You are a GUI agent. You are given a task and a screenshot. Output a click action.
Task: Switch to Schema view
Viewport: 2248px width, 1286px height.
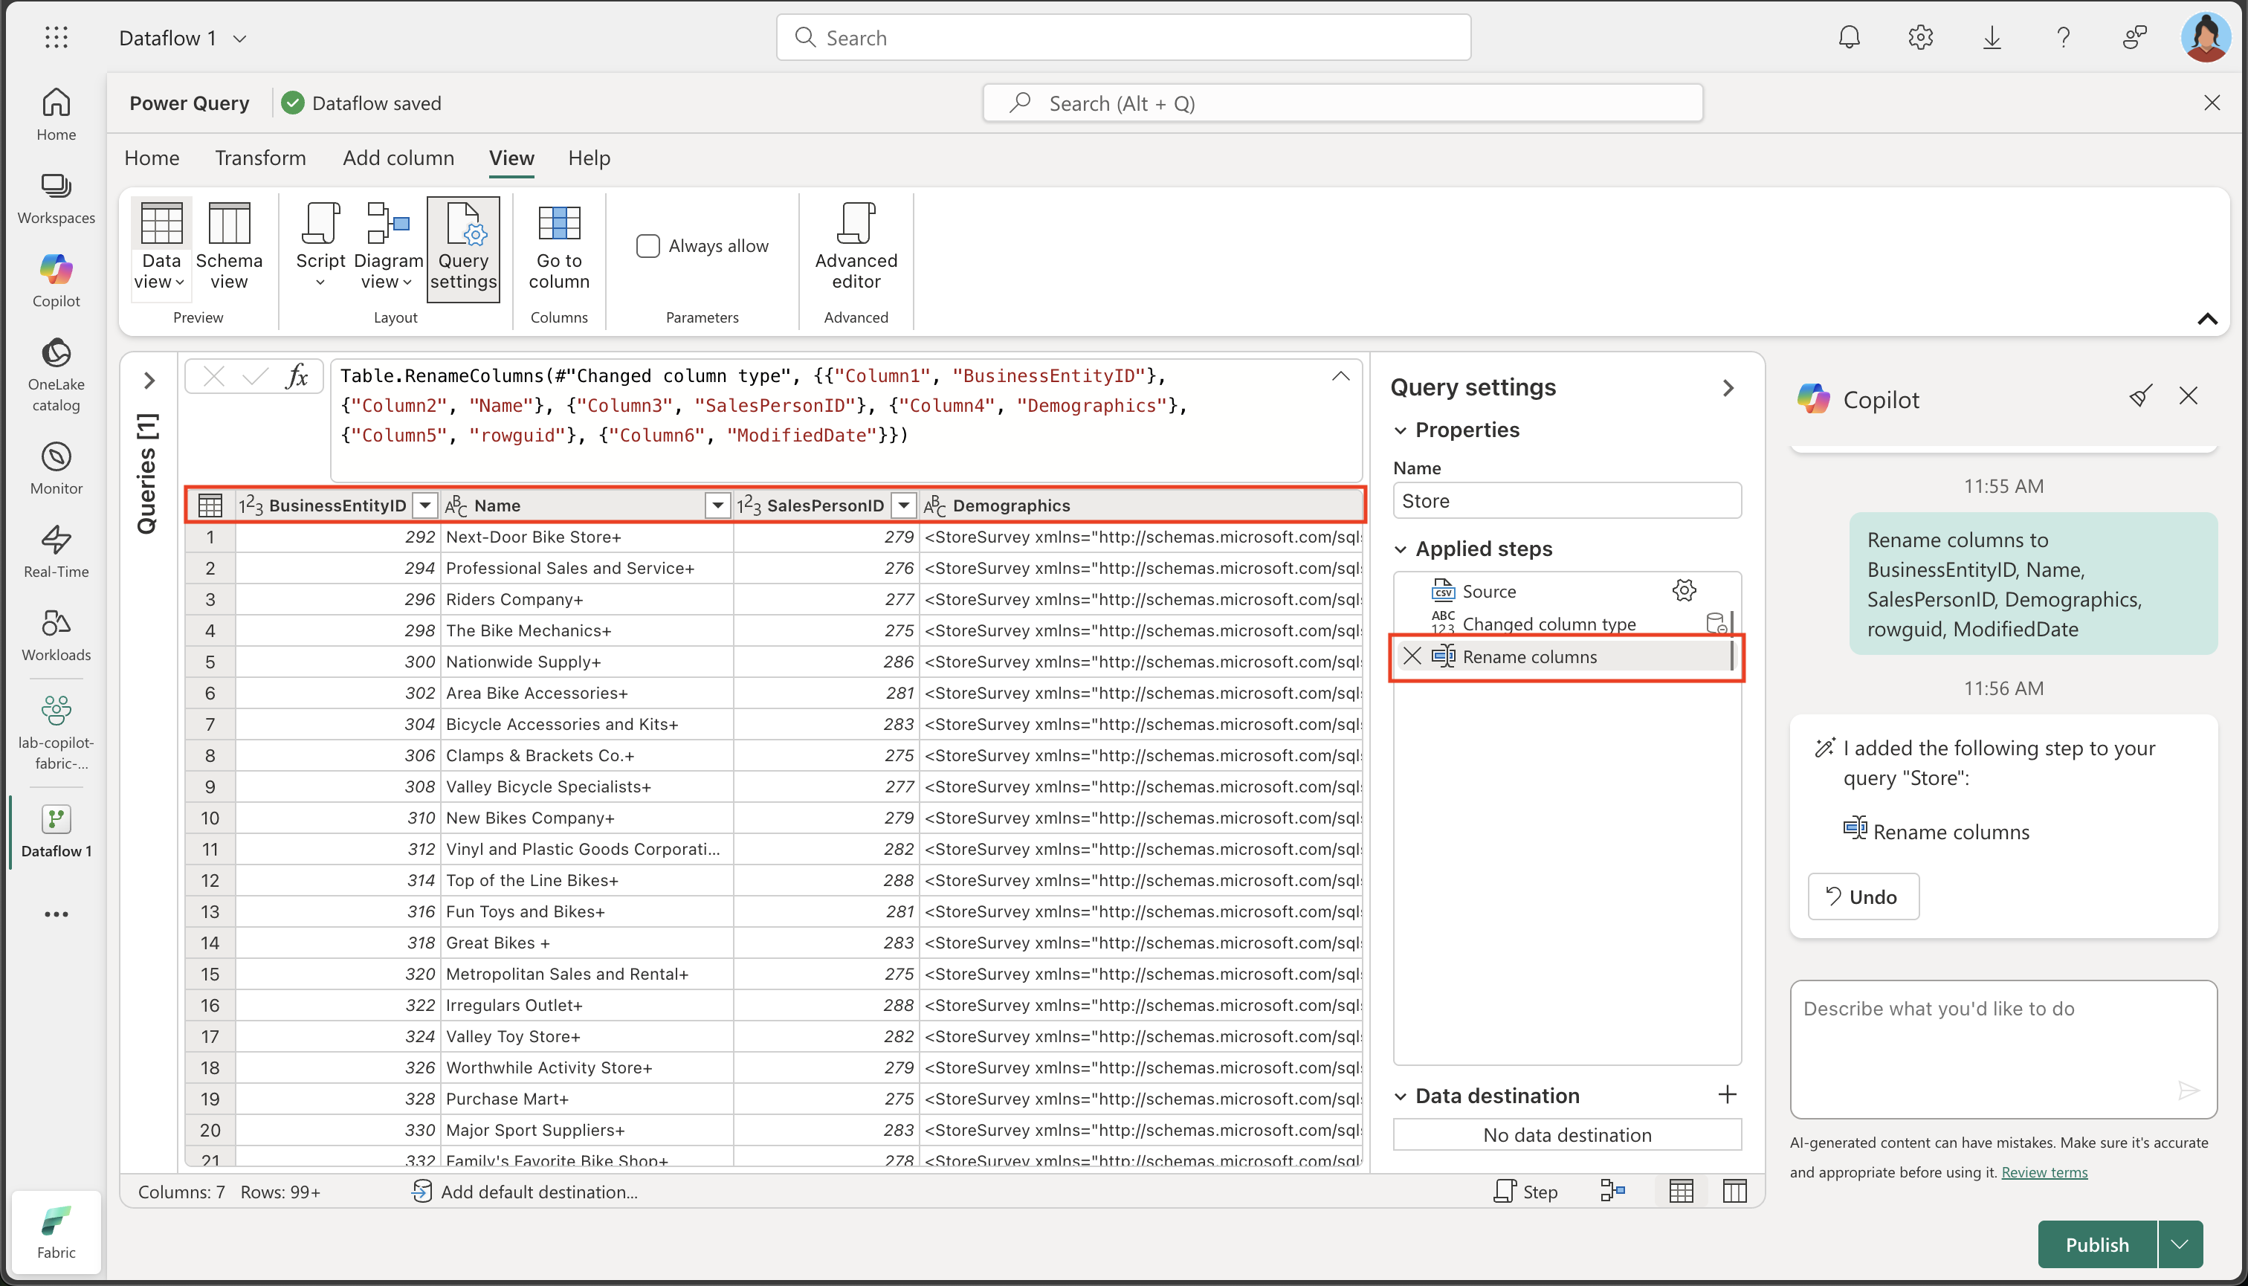point(229,247)
